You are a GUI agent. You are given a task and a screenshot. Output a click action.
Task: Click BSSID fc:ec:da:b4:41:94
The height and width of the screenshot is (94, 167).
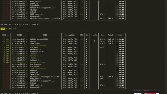click(20, 41)
